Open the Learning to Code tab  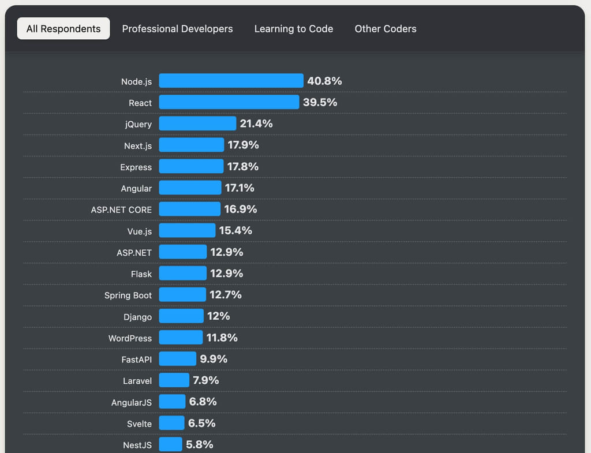294,29
